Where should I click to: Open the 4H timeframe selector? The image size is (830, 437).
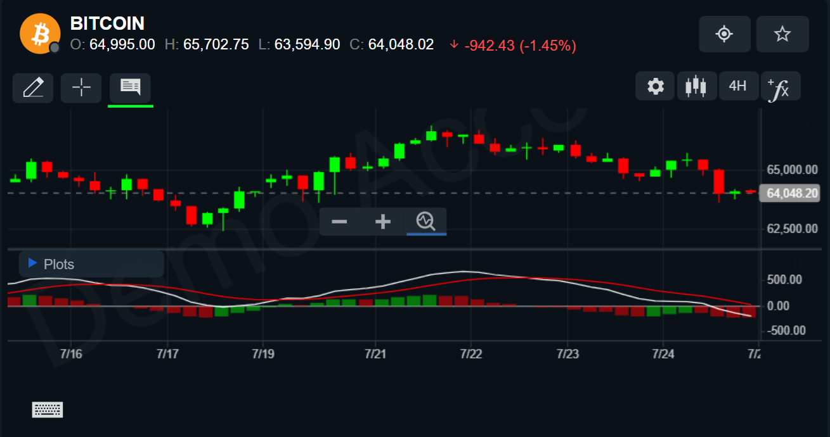(x=737, y=86)
